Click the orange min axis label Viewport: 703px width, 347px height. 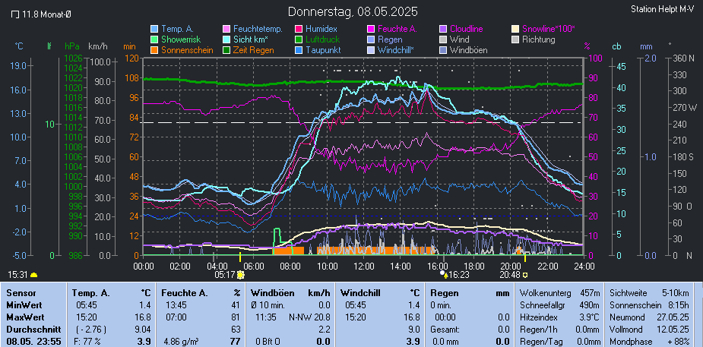[x=129, y=46]
